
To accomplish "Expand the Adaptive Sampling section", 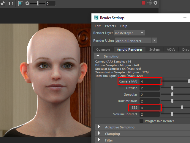I will 99,127.
